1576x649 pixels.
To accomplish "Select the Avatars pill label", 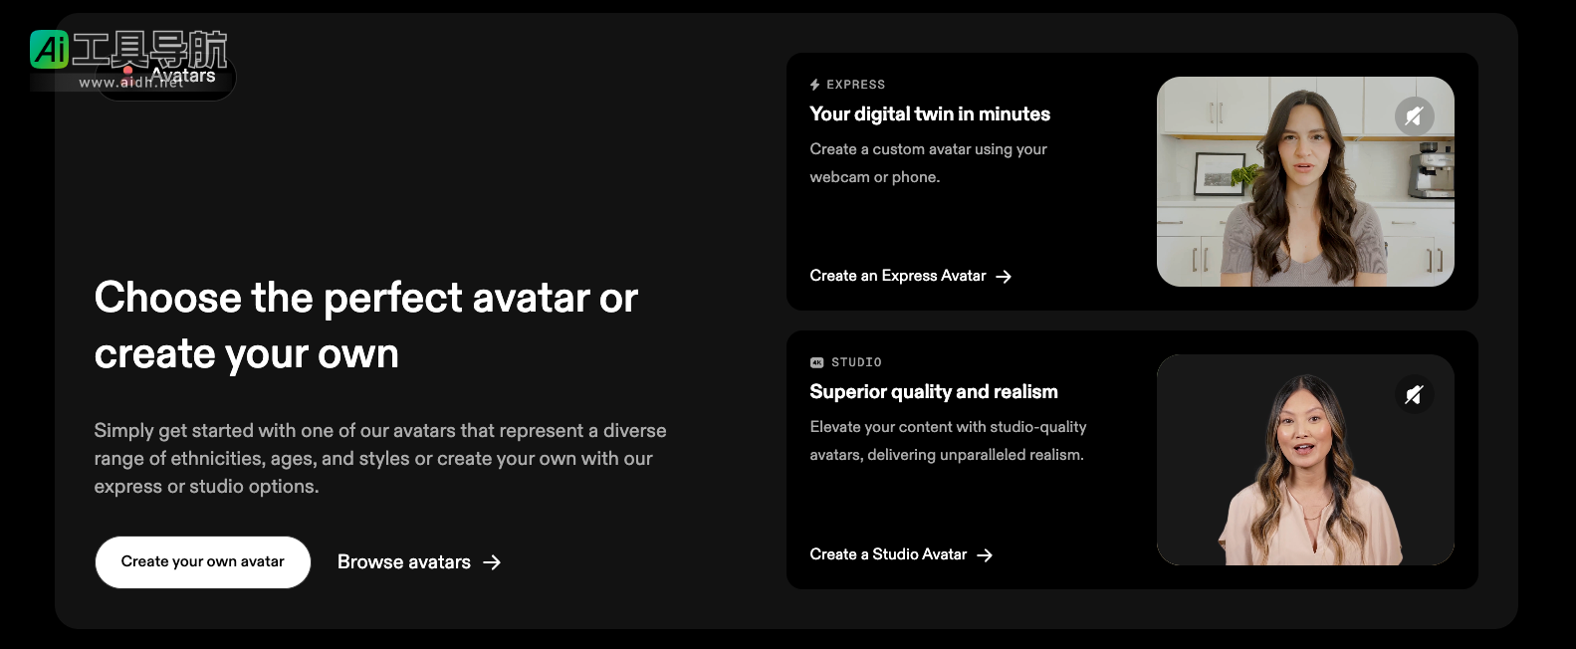I will [x=183, y=76].
